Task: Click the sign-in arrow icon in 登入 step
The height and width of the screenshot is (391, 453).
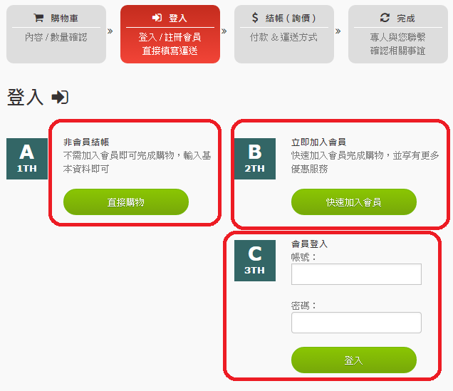Action: click(157, 18)
